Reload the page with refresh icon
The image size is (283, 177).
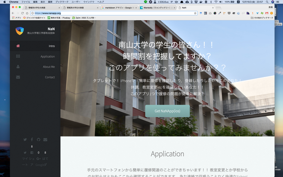pos(22,13)
